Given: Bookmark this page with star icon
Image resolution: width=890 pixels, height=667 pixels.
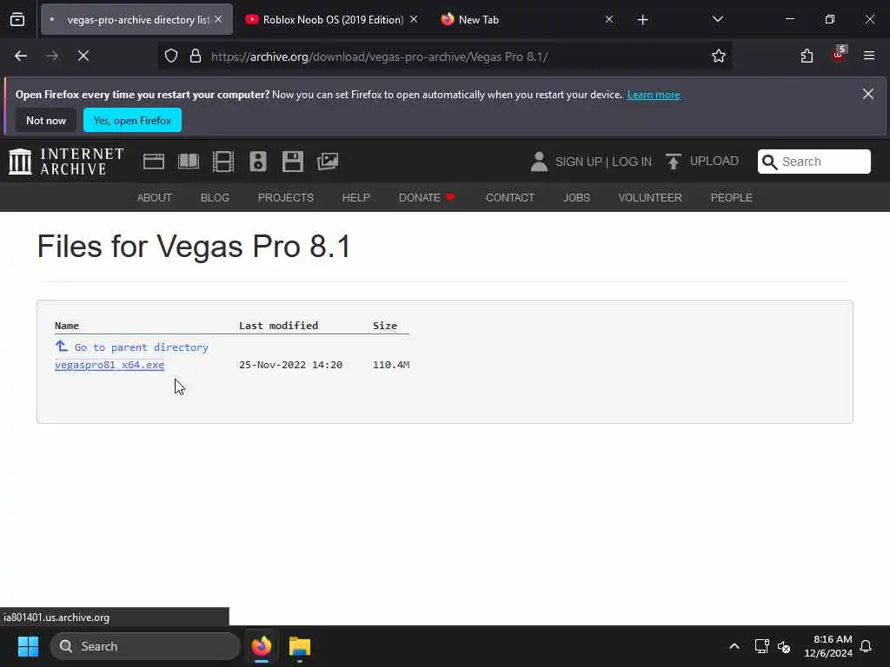Looking at the screenshot, I should tap(719, 56).
